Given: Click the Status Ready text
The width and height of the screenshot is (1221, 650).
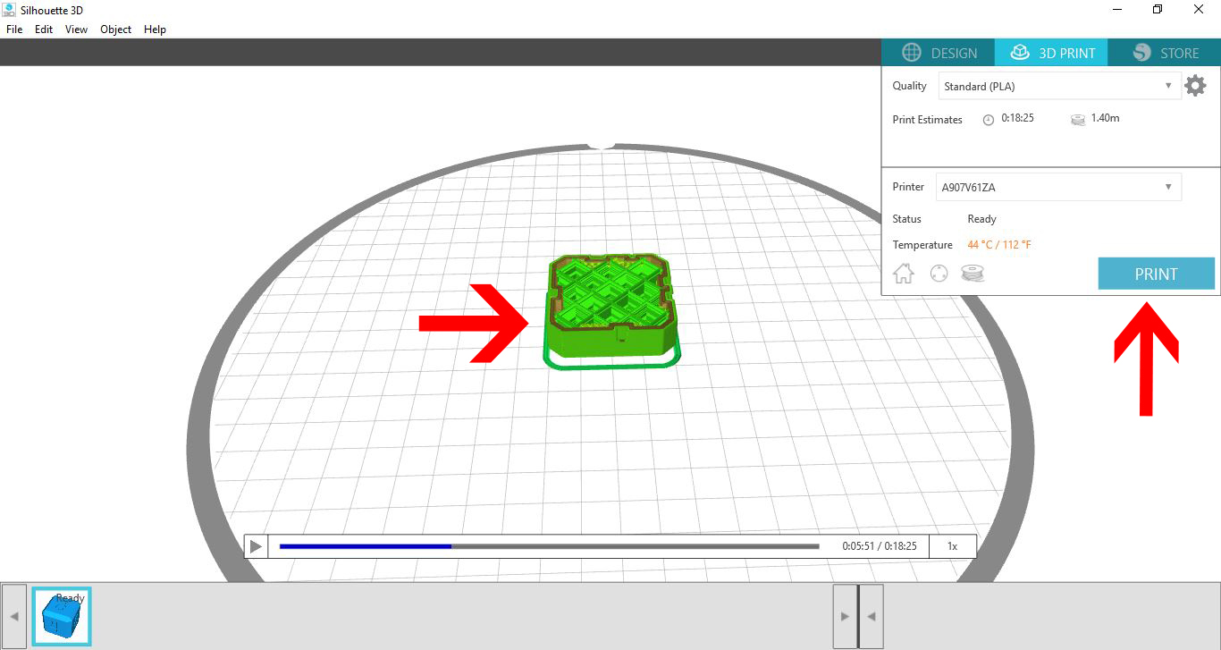Looking at the screenshot, I should [981, 219].
